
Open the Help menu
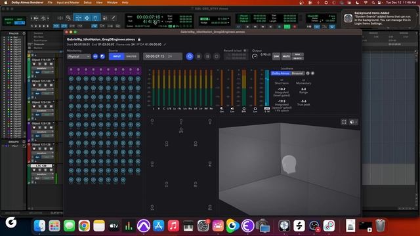click(x=125, y=3)
